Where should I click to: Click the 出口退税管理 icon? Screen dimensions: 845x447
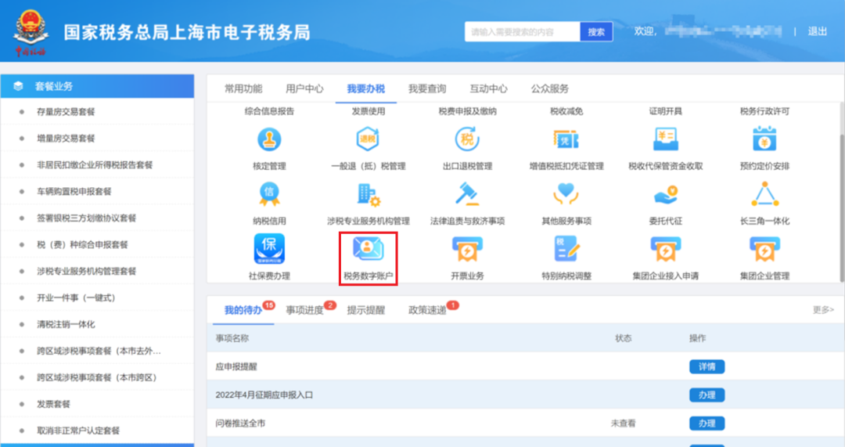[x=467, y=139]
